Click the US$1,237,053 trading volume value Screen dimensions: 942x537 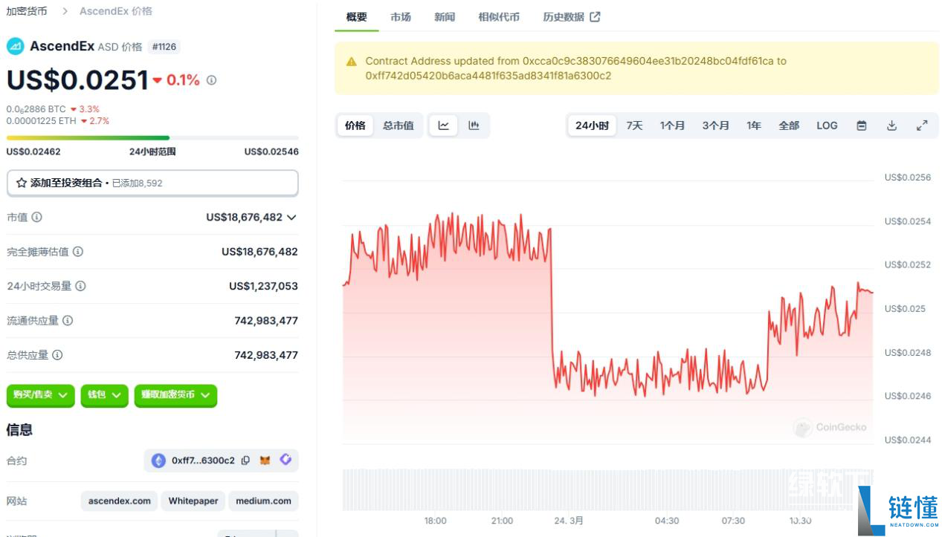(263, 286)
